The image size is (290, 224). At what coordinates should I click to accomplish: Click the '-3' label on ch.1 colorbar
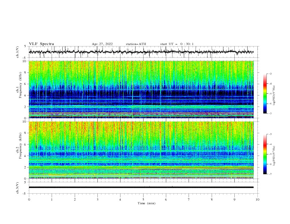[x=270, y=74]
